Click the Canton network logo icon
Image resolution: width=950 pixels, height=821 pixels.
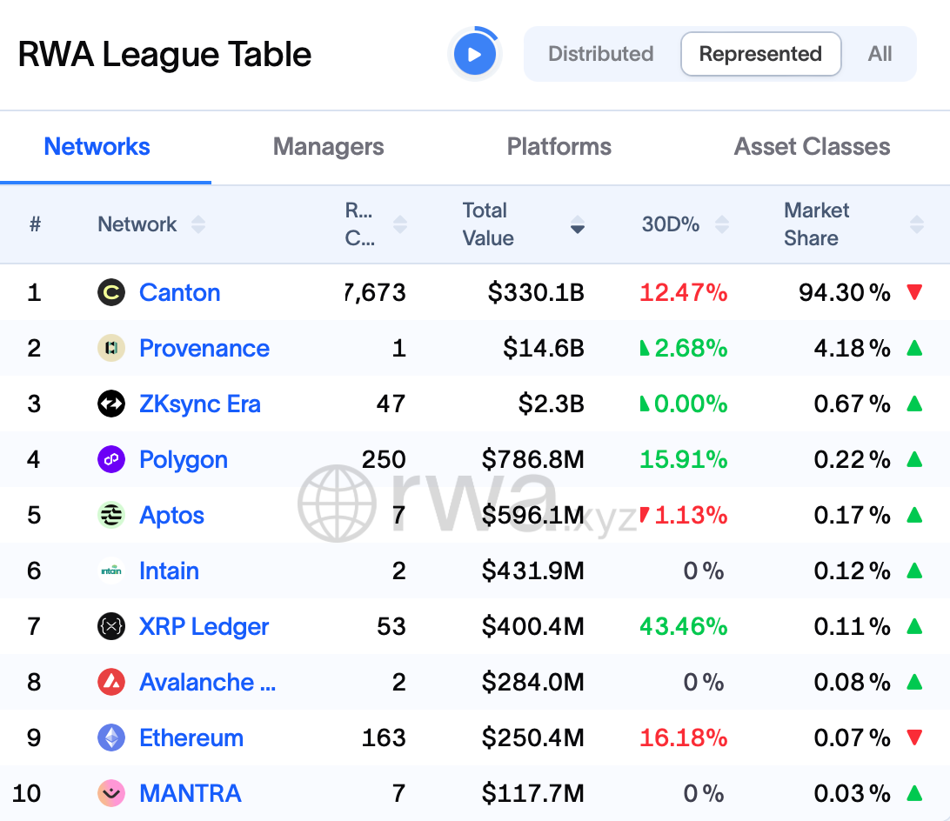pos(111,292)
